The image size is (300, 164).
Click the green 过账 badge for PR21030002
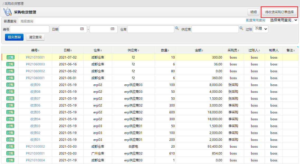pyautogui.click(x=10, y=147)
